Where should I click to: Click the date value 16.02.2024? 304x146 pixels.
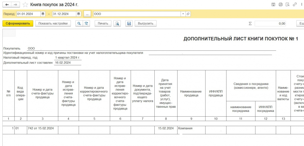click(x=63, y=63)
